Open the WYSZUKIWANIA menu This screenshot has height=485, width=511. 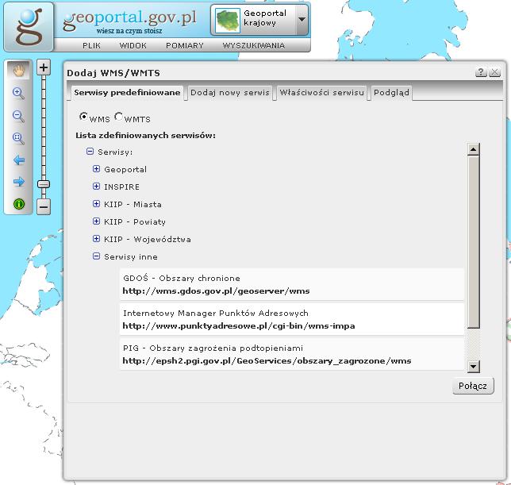[x=254, y=45]
